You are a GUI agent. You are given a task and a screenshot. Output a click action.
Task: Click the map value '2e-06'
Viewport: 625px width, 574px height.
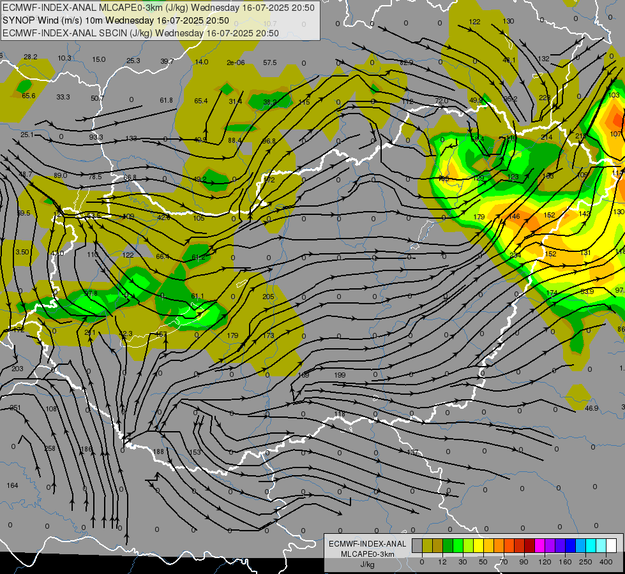click(x=236, y=63)
